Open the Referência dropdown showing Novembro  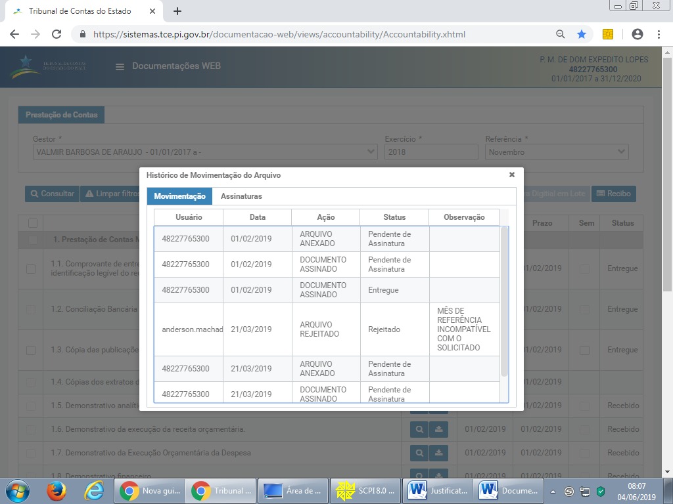[x=557, y=152]
